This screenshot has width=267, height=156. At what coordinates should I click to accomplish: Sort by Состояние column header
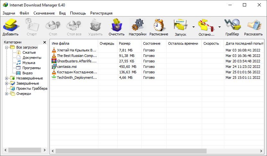click(x=154, y=43)
